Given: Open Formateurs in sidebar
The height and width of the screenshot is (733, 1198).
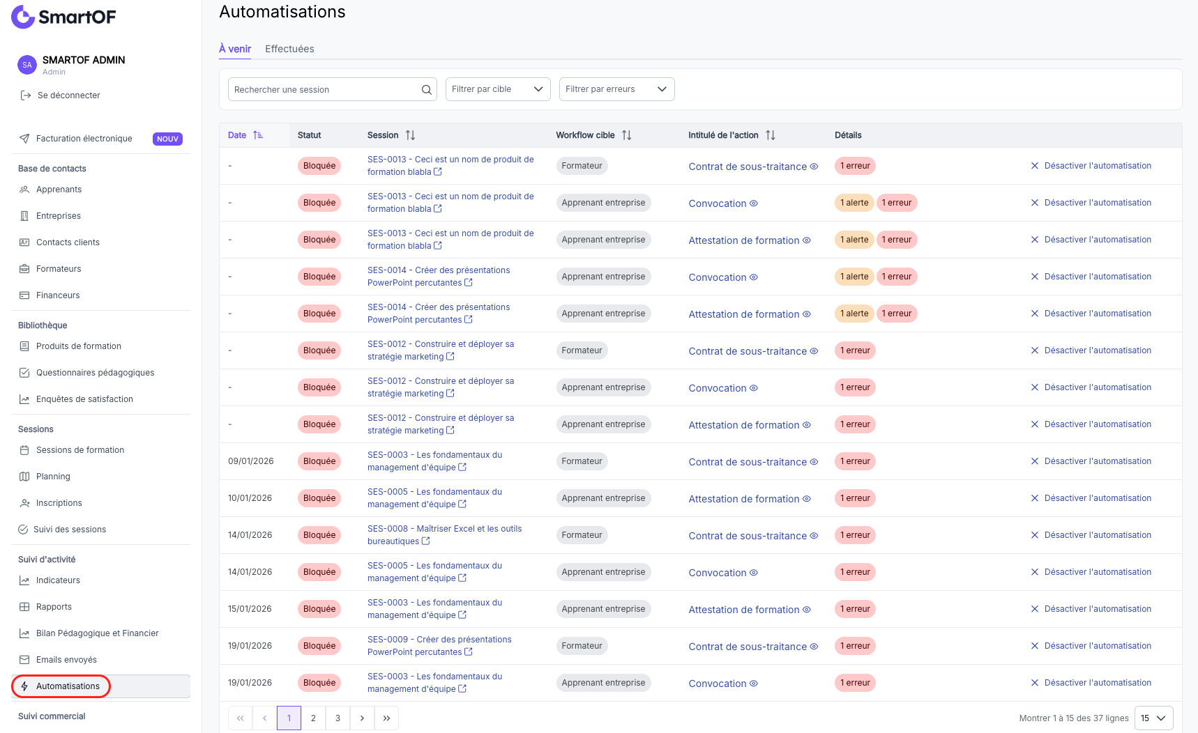Looking at the screenshot, I should [59, 269].
